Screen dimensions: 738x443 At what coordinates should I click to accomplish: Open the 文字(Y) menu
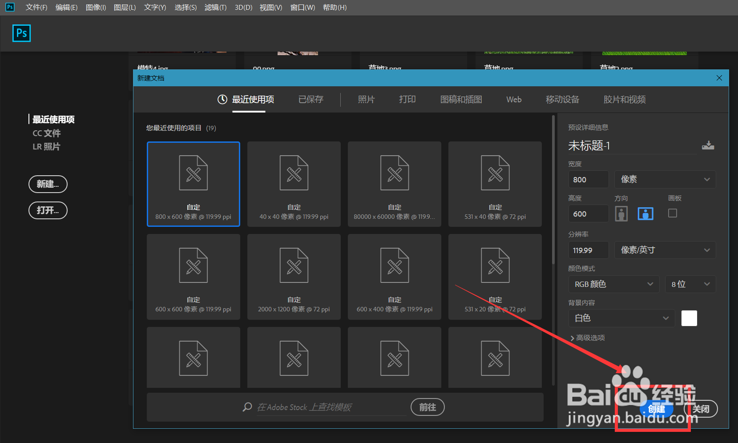pyautogui.click(x=155, y=7)
